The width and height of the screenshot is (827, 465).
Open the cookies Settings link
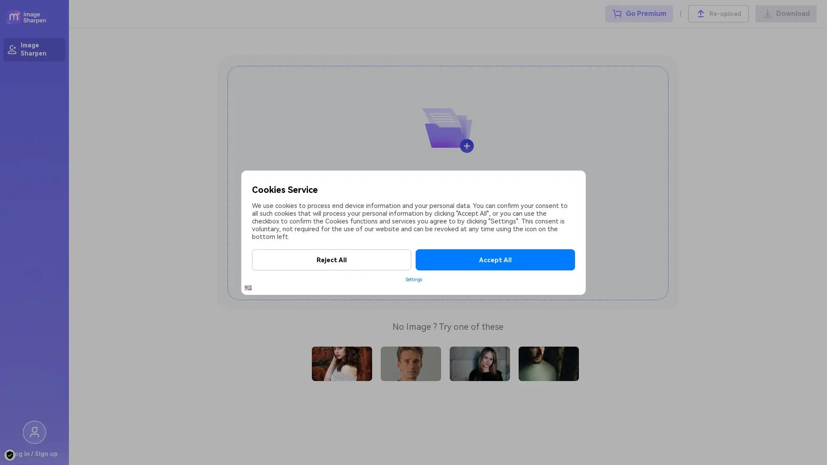(413, 279)
